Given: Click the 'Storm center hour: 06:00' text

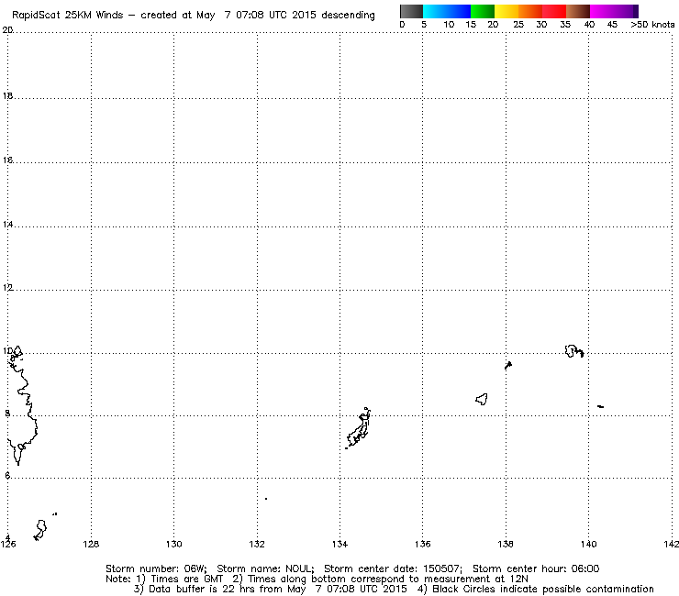Looking at the screenshot, I should [536, 568].
